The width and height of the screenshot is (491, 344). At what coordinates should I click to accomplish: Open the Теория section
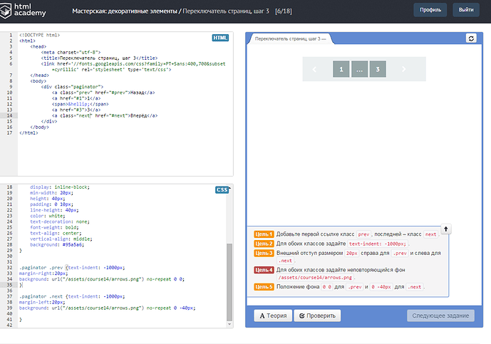(273, 316)
